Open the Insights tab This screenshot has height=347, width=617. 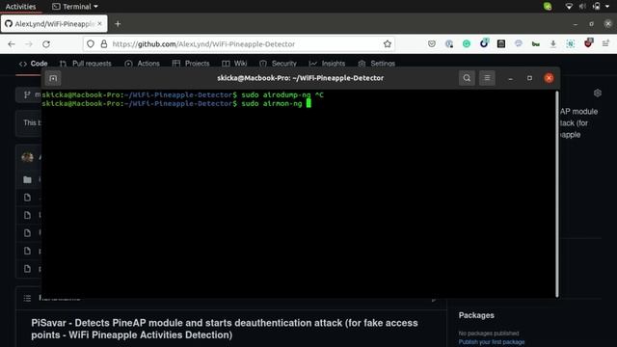click(327, 64)
